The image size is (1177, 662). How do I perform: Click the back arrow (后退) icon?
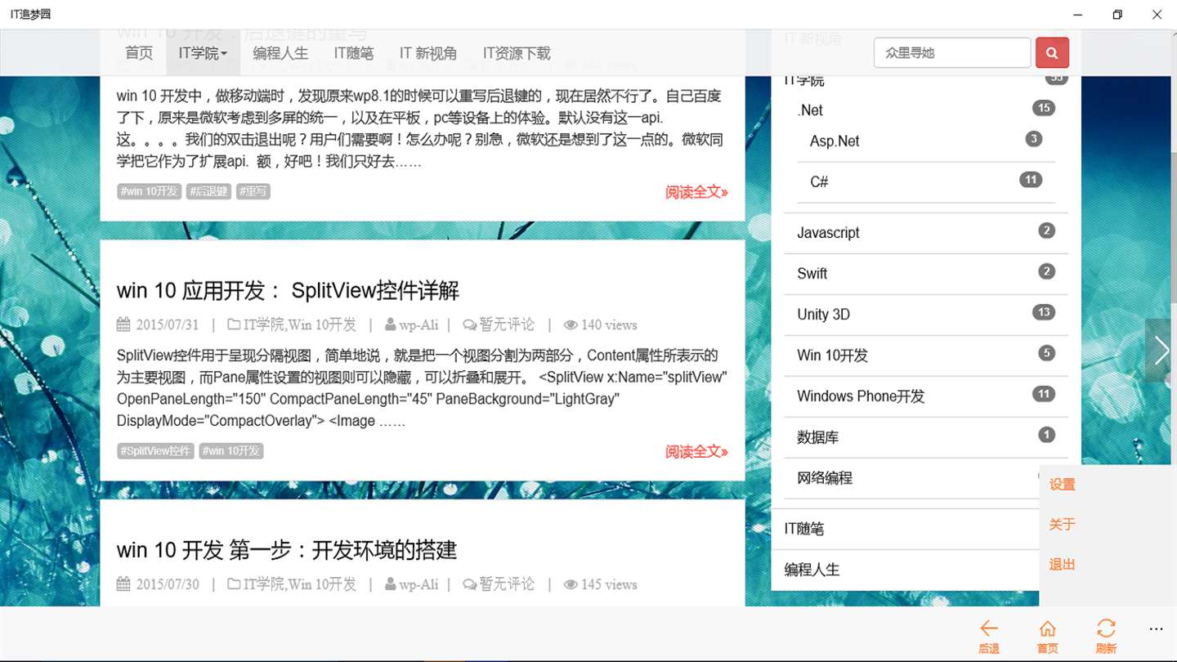click(989, 628)
